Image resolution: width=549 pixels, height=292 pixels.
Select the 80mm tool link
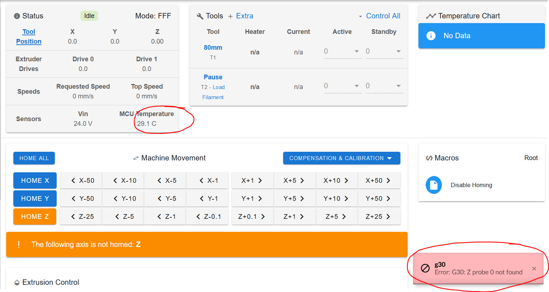[x=213, y=48]
